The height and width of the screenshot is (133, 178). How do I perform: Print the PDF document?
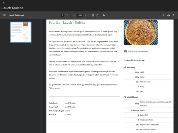coord(168,15)
